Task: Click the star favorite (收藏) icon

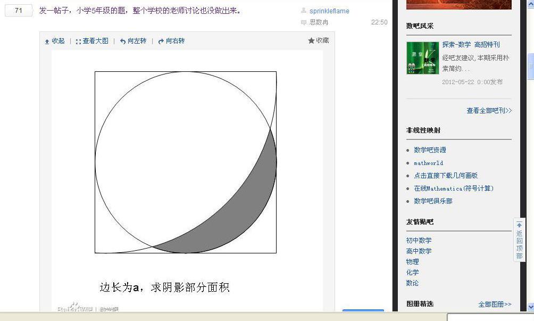Action: pos(311,40)
